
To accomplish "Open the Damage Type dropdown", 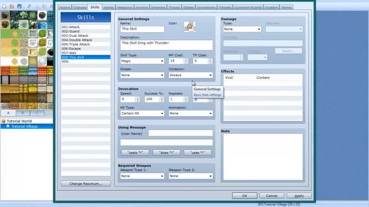I will click(242, 29).
